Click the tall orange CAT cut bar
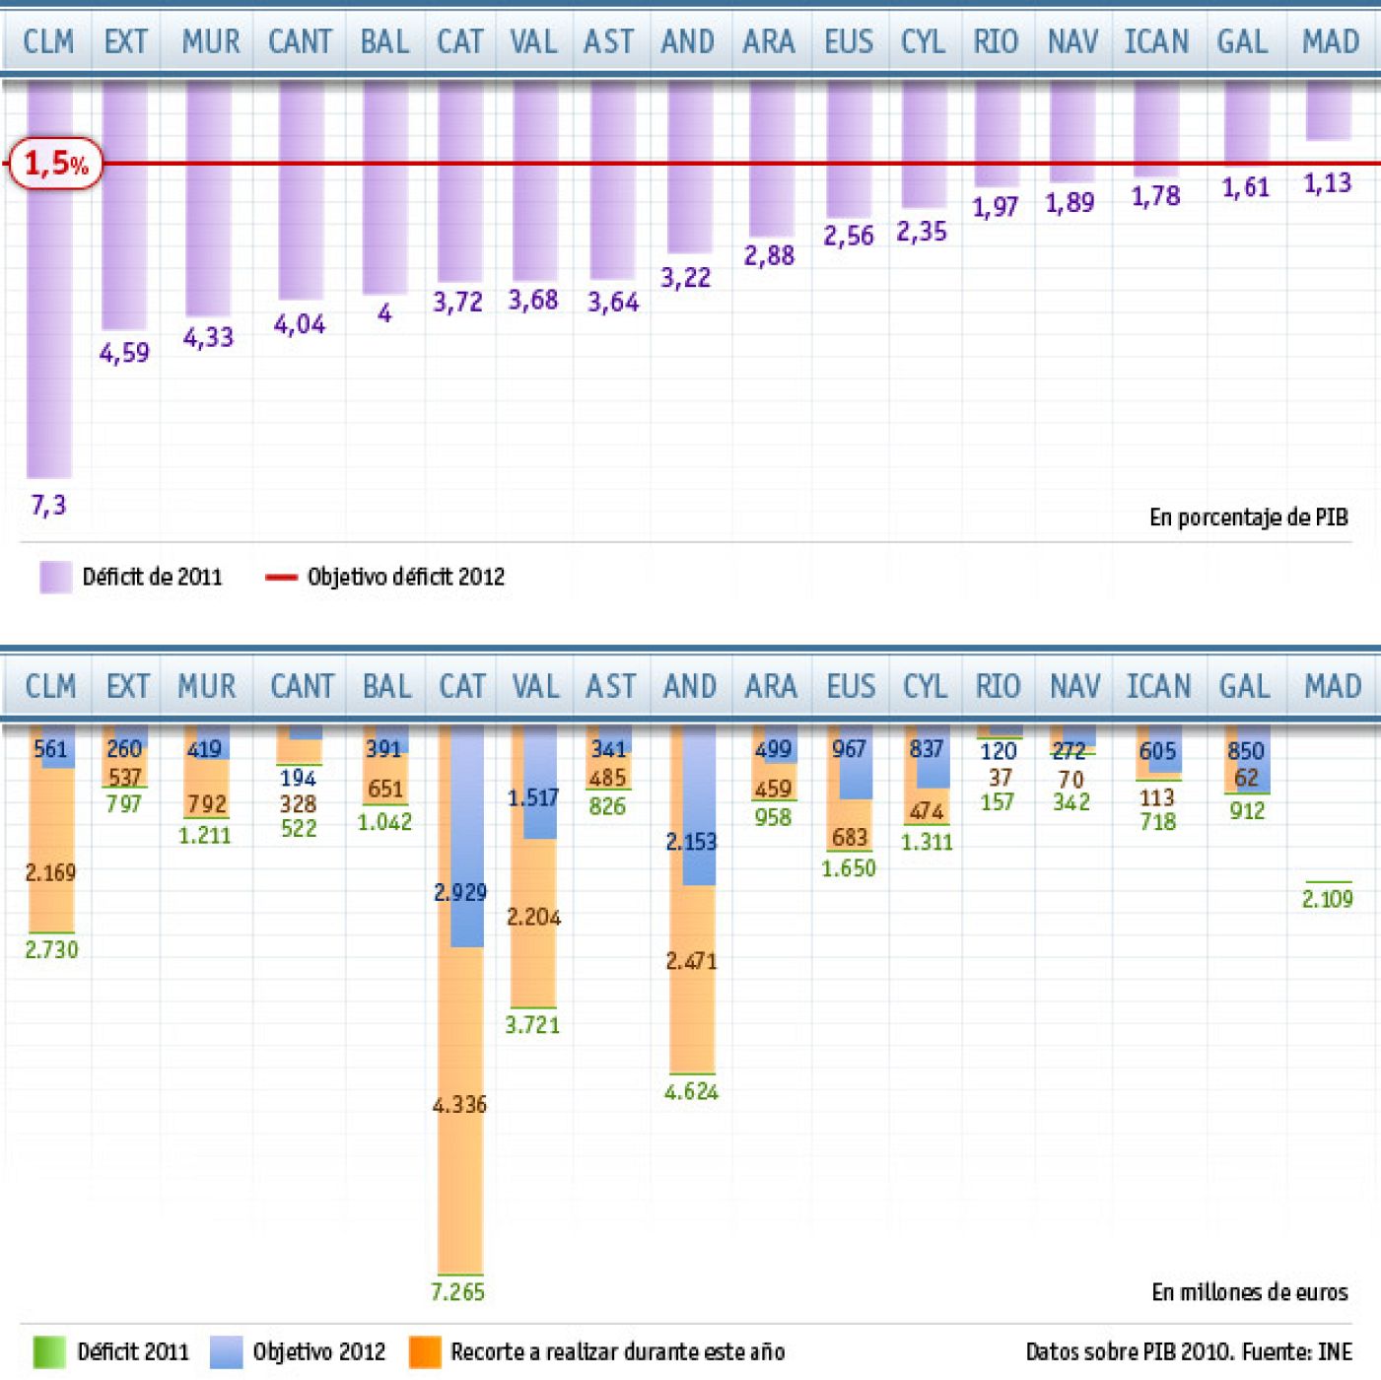The image size is (1381, 1380). (x=460, y=1134)
